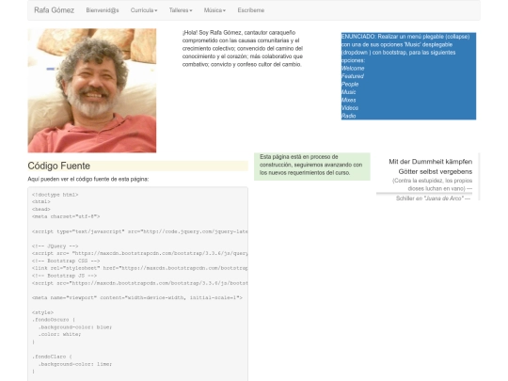Click the '.fondoOscuro {' code line
The image size is (508, 381).
point(54,320)
